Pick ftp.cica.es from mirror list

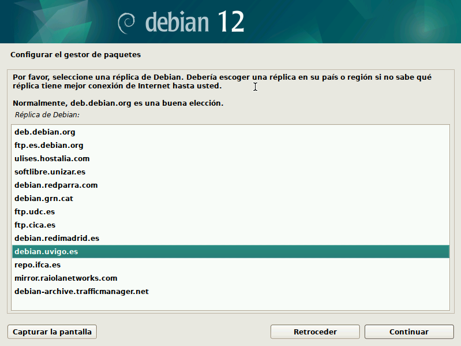click(35, 225)
